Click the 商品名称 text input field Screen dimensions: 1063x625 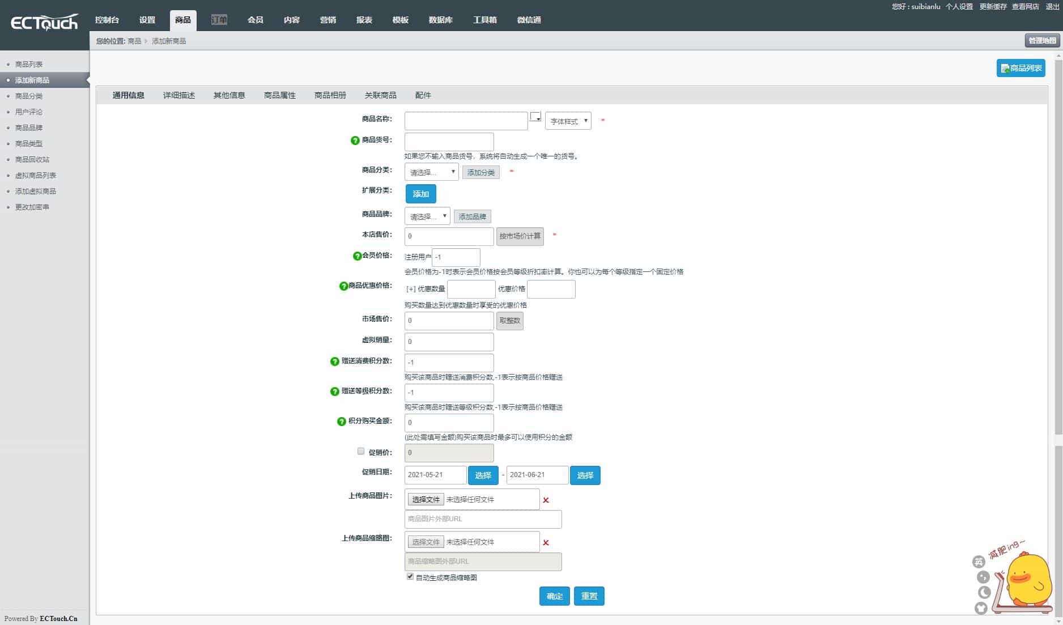point(466,121)
